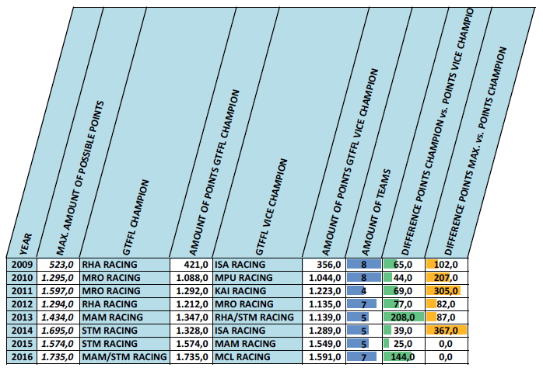Select max points cell 1.294,0
Image resolution: width=543 pixels, height=371 pixels.
click(58, 304)
